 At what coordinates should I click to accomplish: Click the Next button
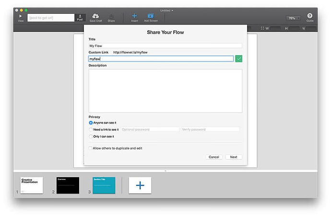pos(234,157)
